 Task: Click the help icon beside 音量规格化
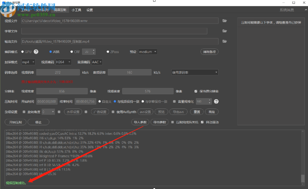(x=216, y=101)
